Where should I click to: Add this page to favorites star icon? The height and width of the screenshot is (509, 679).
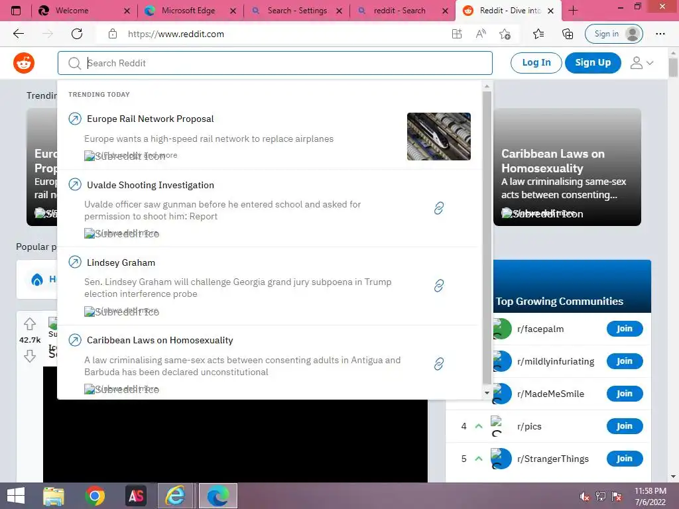click(505, 34)
